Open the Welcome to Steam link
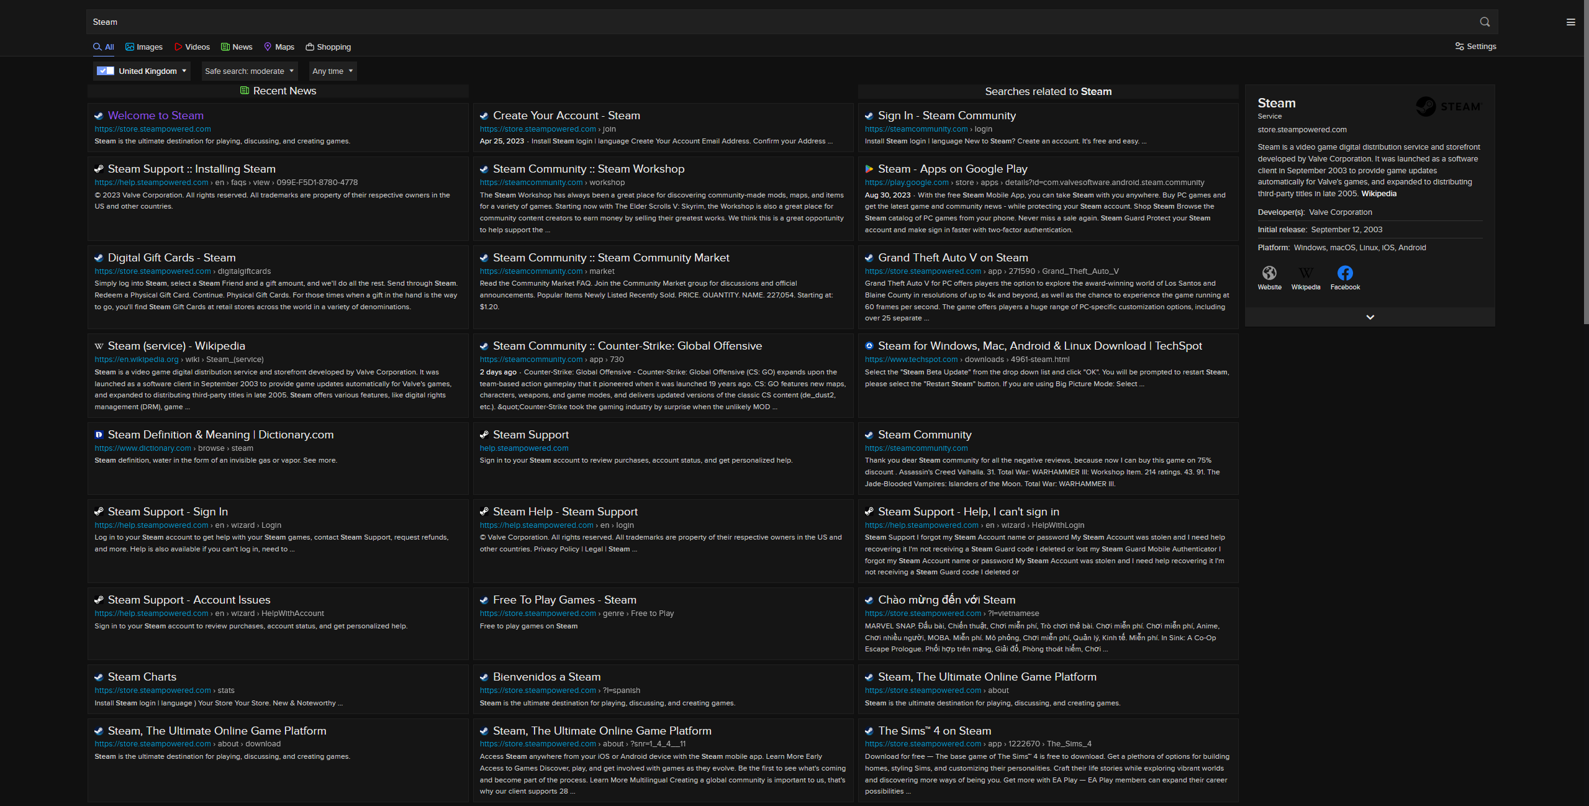This screenshot has height=806, width=1589. click(x=155, y=115)
